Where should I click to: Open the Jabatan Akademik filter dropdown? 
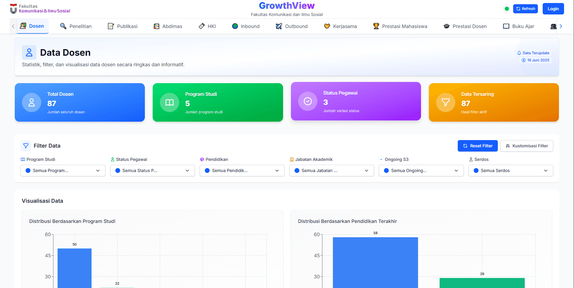pyautogui.click(x=332, y=171)
